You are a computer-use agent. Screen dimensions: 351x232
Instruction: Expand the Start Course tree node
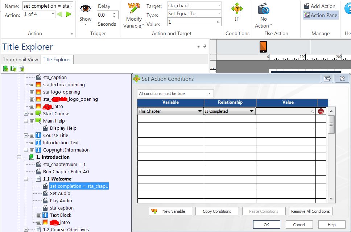[26, 114]
